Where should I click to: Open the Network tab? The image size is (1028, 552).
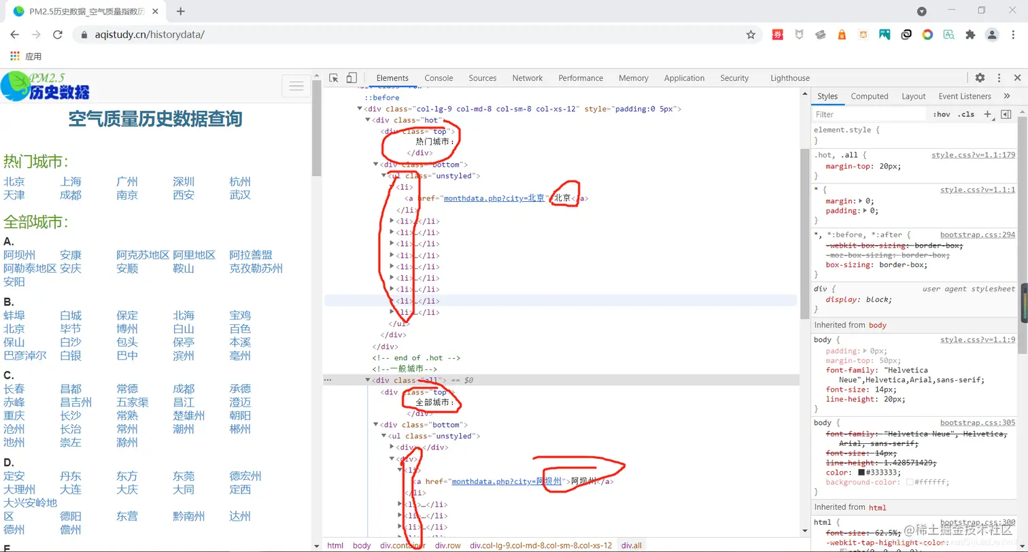(528, 78)
